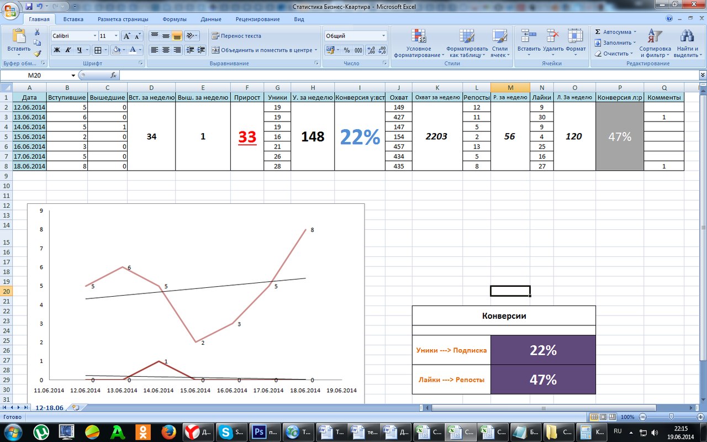Open the Данные ribbon tab
707x442 pixels.
(x=211, y=19)
